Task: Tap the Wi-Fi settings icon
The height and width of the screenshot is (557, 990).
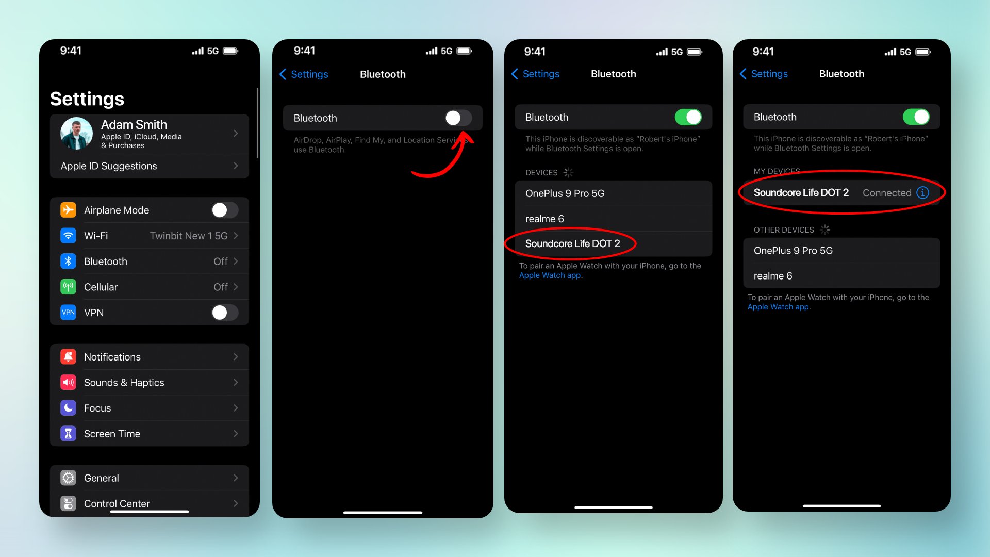Action: tap(68, 235)
